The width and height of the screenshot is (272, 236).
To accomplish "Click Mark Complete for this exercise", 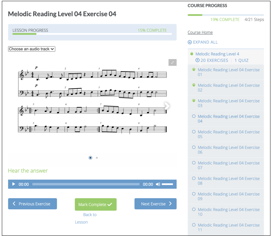I will 96,204.
